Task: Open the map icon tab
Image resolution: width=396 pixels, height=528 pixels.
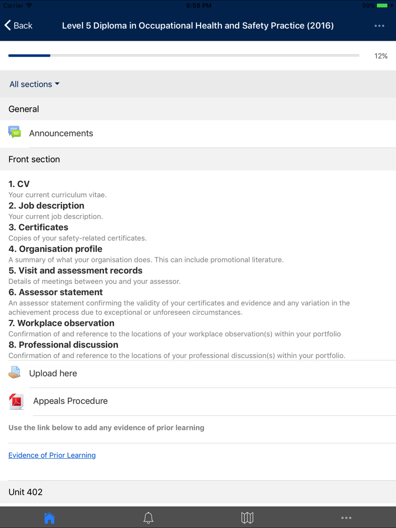Action: (247, 518)
